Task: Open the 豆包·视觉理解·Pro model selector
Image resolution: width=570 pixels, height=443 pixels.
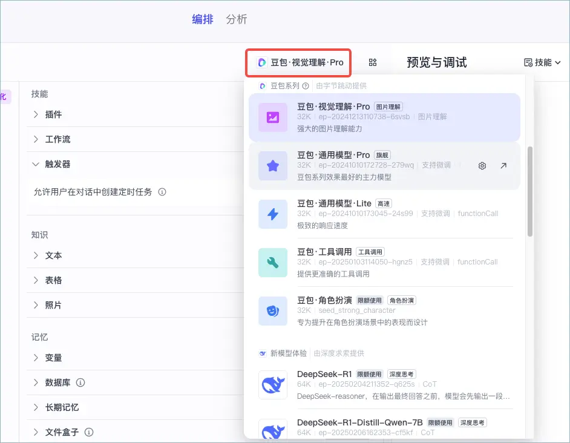Action: click(298, 62)
